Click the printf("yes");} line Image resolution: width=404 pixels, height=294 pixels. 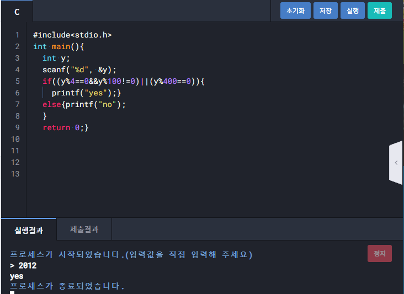pos(86,93)
